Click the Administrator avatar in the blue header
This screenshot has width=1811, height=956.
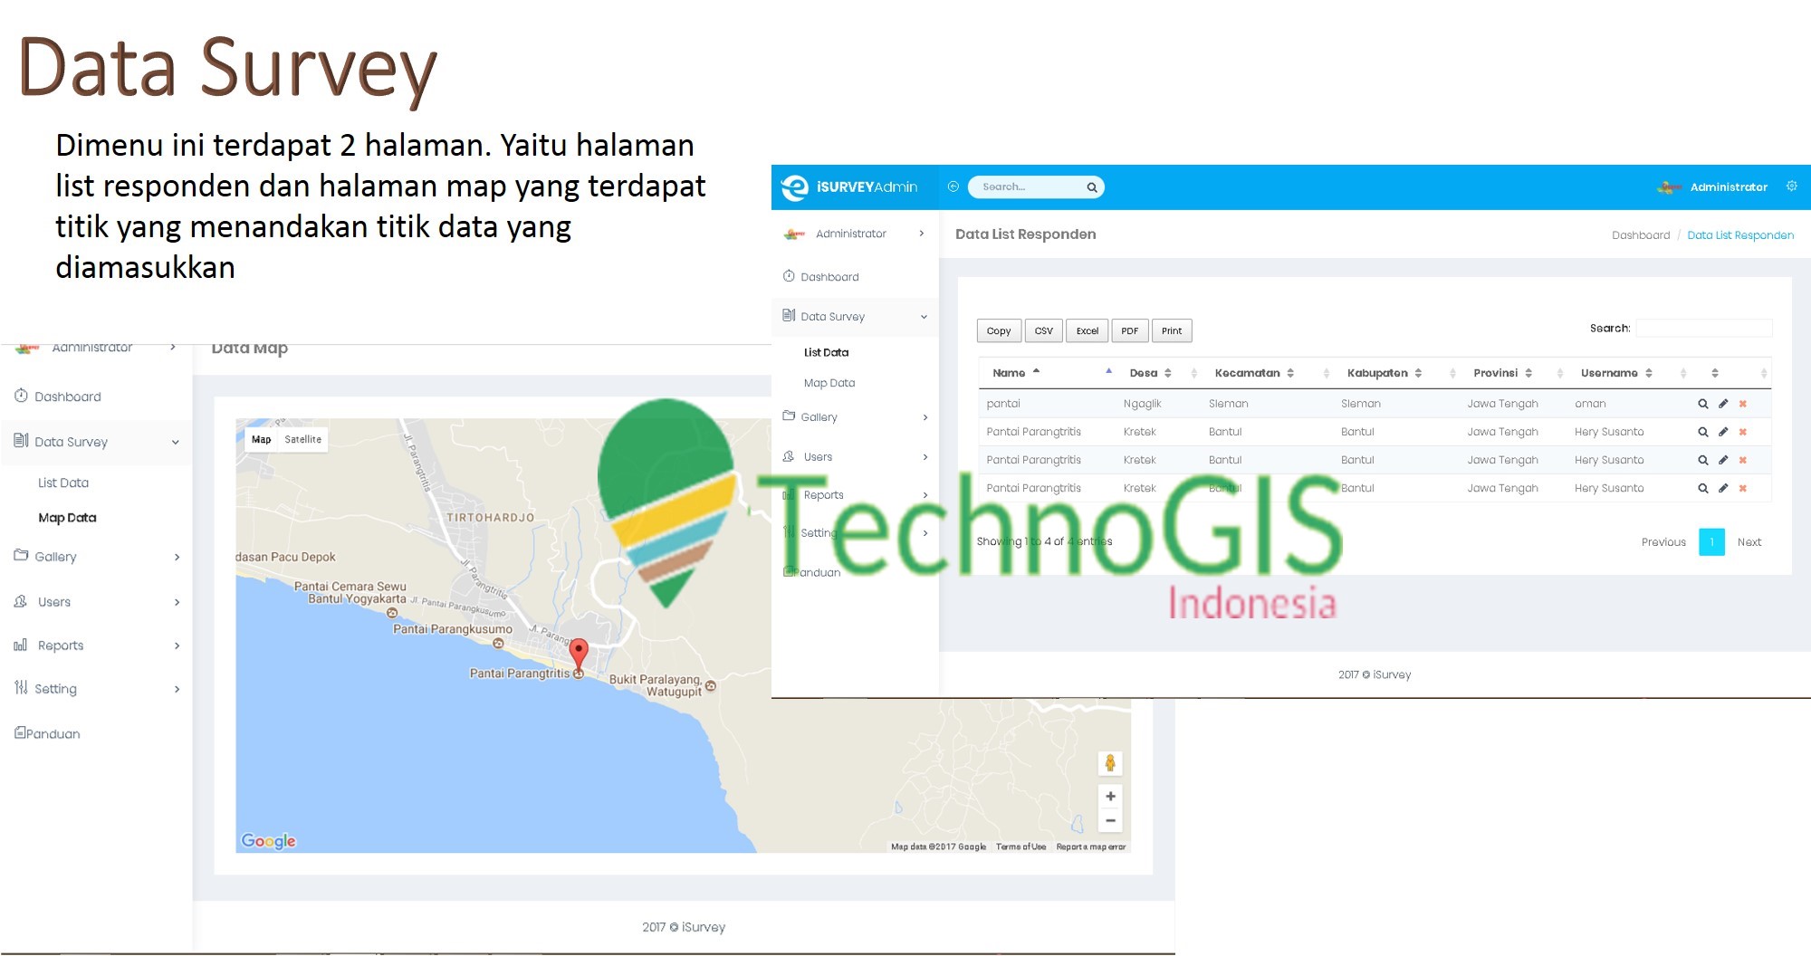[x=1669, y=187]
